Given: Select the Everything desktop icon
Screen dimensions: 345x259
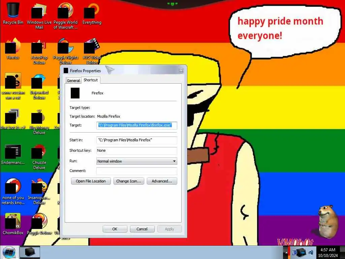Looking at the screenshot, I should (92, 13).
